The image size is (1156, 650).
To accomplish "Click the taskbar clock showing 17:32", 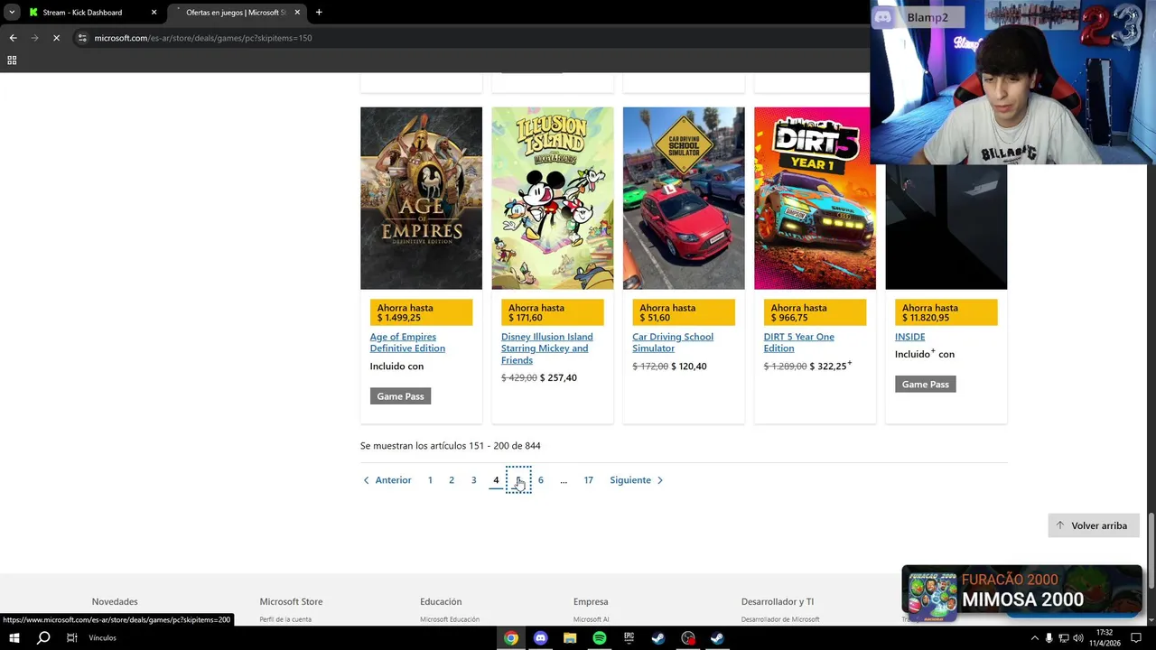I will click(1105, 637).
